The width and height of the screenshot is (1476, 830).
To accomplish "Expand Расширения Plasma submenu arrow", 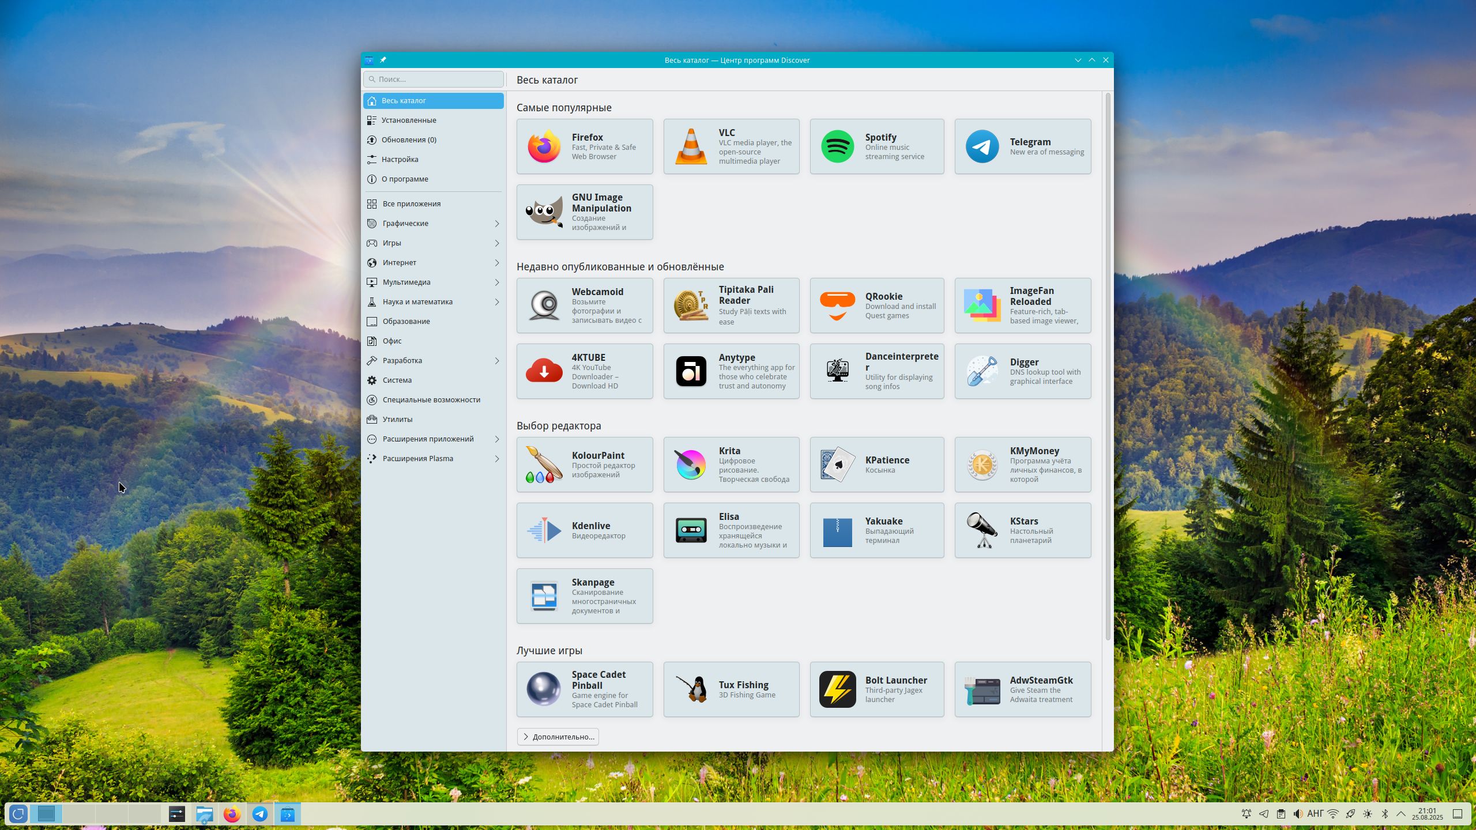I will click(496, 459).
